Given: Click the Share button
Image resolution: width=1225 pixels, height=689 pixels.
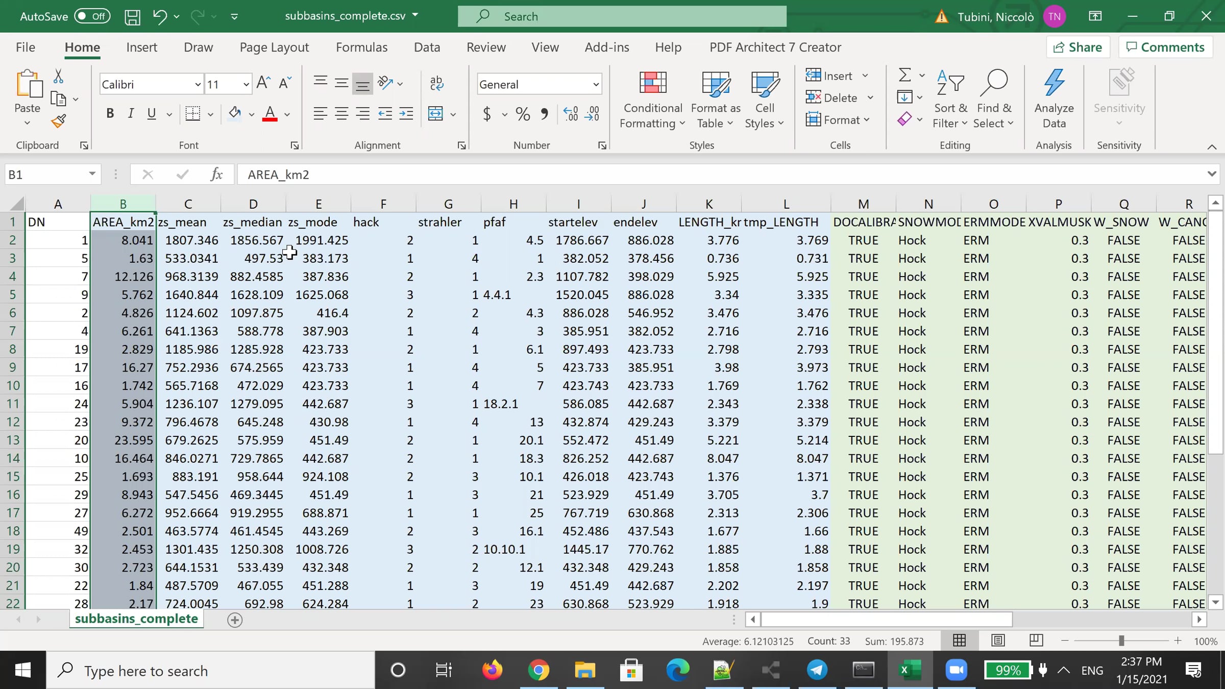Looking at the screenshot, I should 1077,47.
